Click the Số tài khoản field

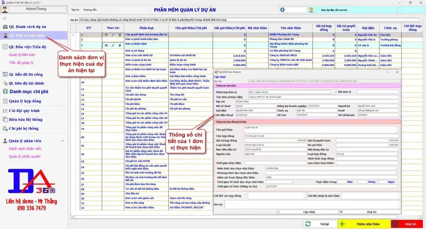(x=378, y=115)
